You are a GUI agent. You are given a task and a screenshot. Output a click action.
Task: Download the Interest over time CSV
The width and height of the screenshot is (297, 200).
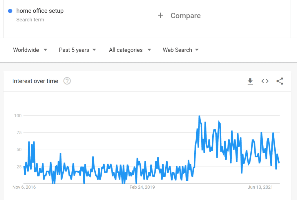[x=250, y=81]
